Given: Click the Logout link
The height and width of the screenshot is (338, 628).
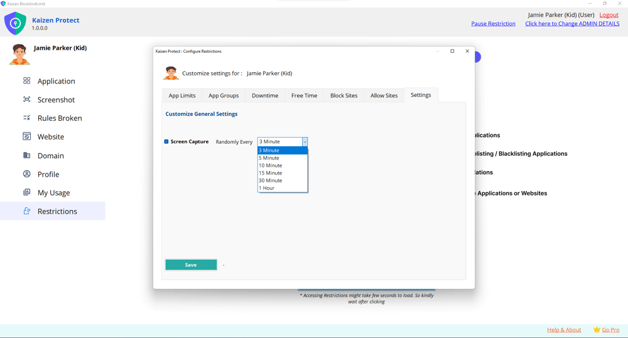Looking at the screenshot, I should point(609,15).
